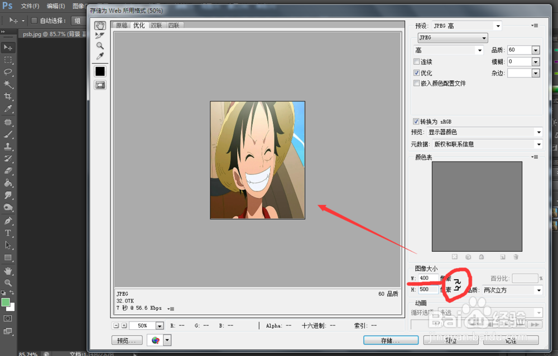558x356 pixels.
Task: Toggle 优化 (Optimized) checkbox
Action: (x=416, y=72)
